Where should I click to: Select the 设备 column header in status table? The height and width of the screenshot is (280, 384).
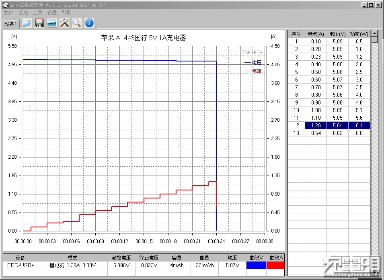coord(21,258)
